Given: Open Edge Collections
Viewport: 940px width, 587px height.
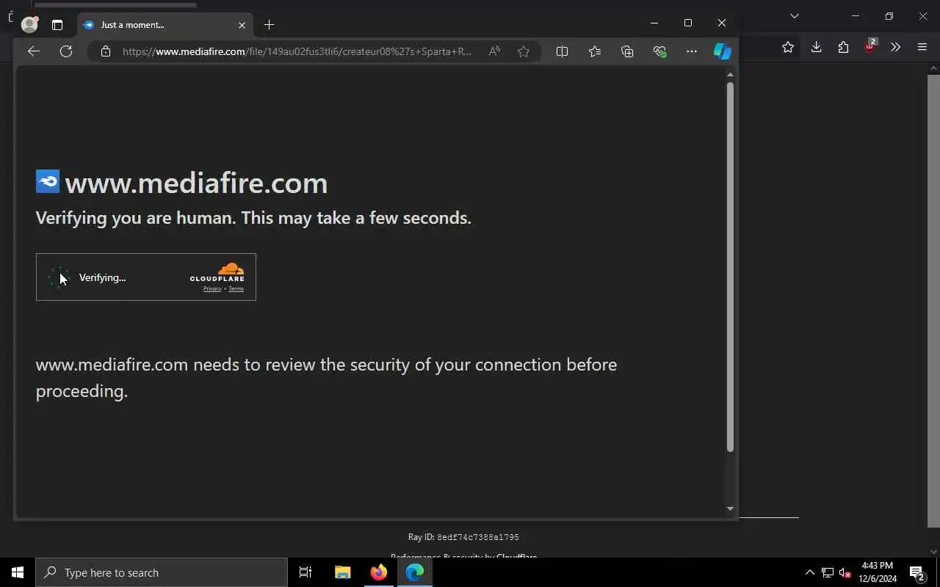Looking at the screenshot, I should [x=627, y=51].
